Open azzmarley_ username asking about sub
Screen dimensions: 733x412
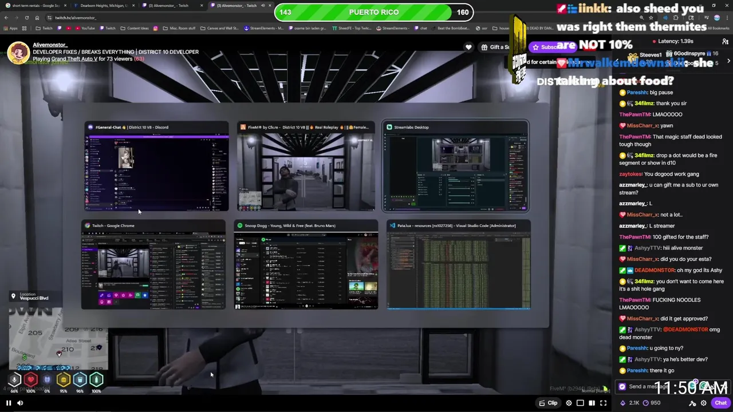tap(633, 185)
